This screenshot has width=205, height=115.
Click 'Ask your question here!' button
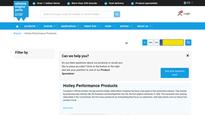tap(175, 73)
